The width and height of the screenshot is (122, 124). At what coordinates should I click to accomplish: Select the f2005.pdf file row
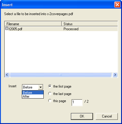click(x=61, y=29)
